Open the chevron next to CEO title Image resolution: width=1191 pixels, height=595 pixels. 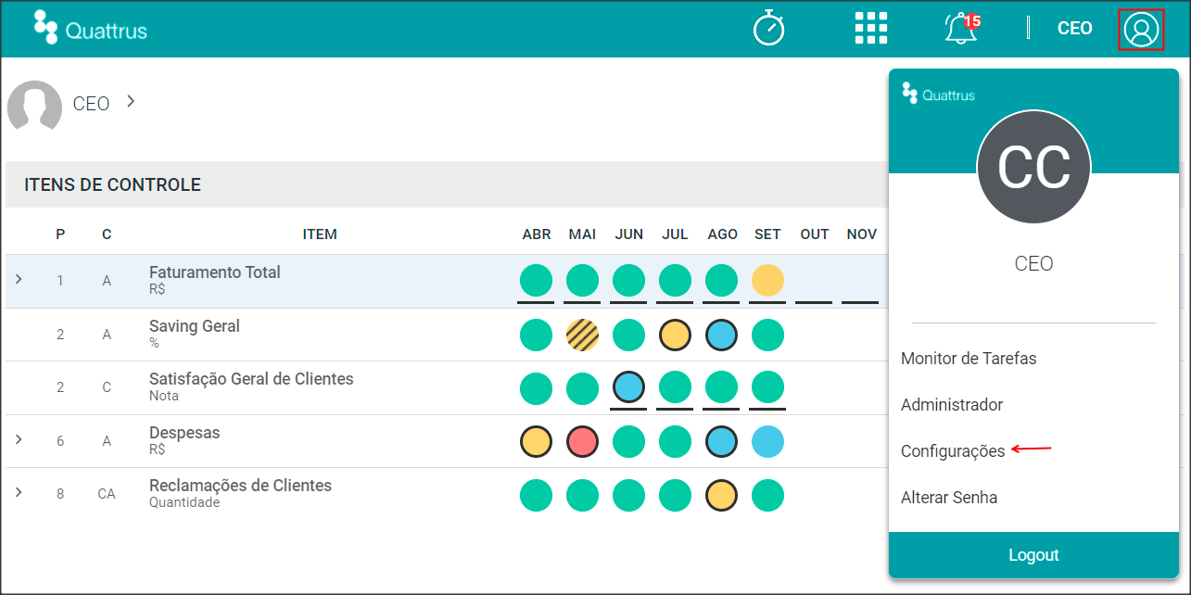[131, 101]
